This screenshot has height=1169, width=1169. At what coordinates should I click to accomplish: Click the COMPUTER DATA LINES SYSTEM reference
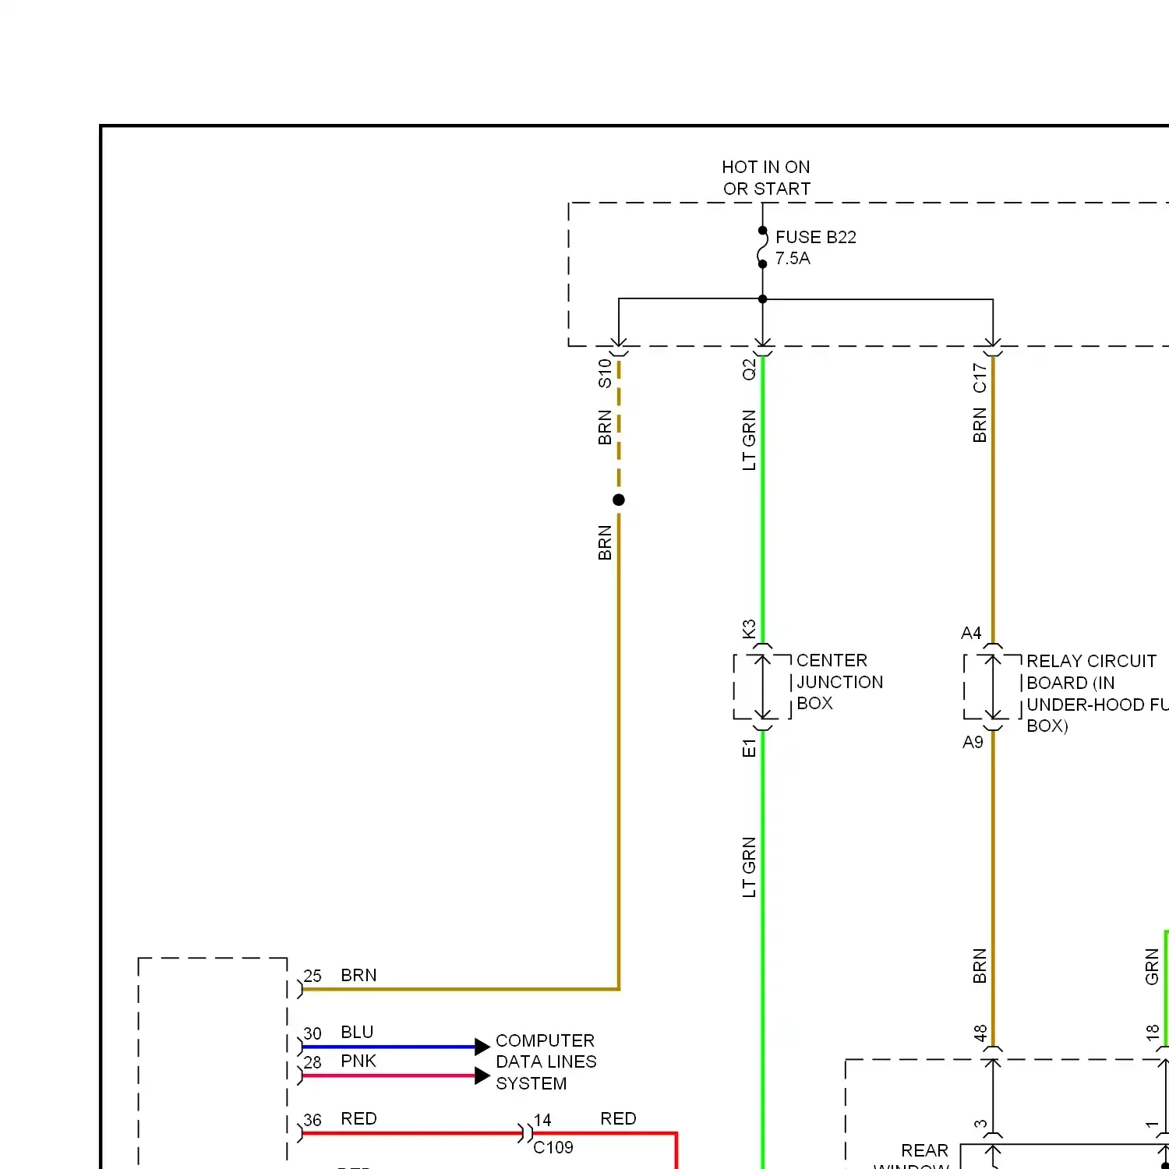click(x=546, y=1061)
